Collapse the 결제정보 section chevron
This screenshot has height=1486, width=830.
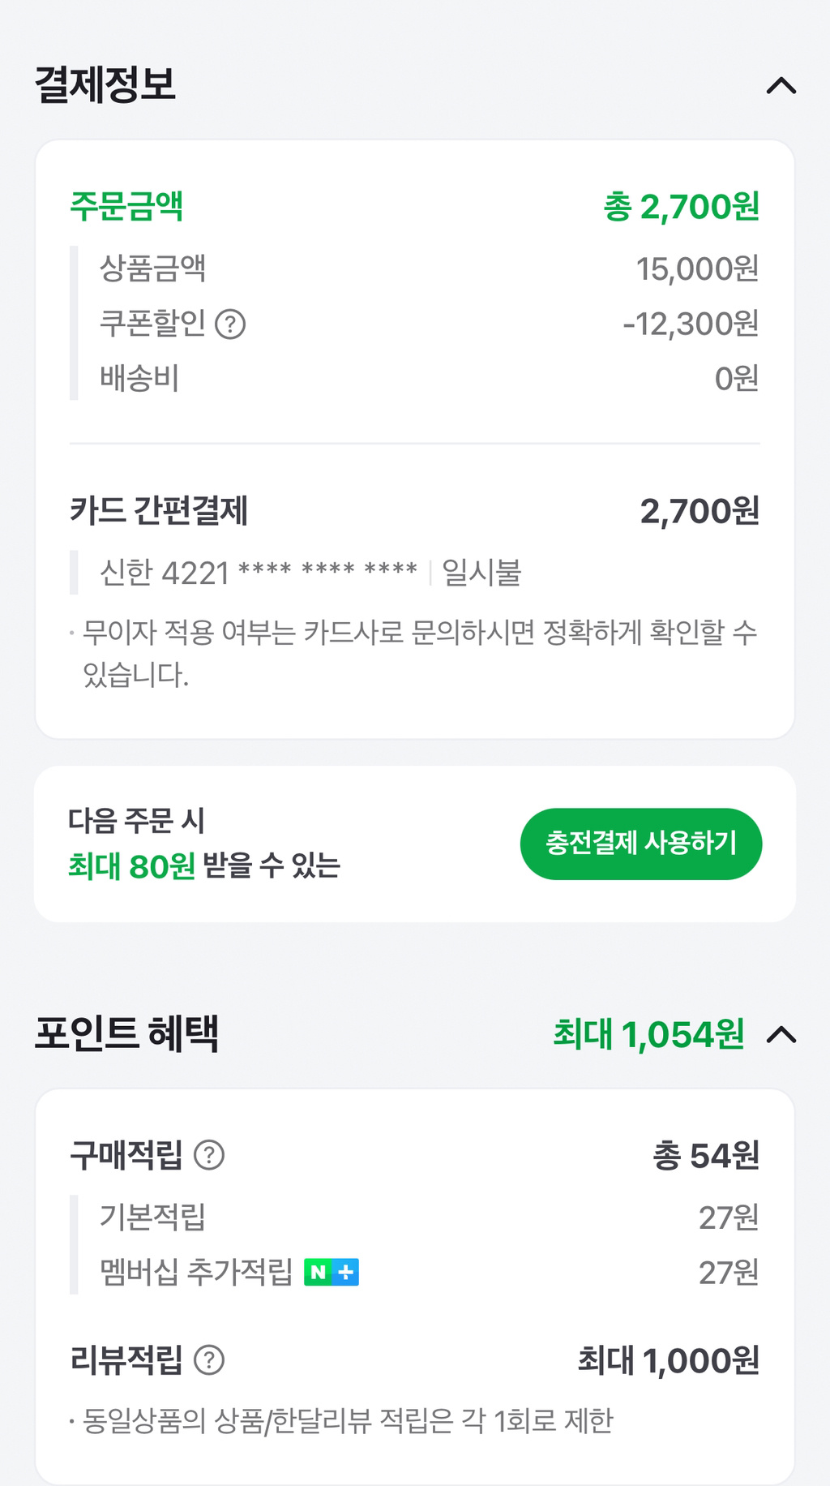781,85
